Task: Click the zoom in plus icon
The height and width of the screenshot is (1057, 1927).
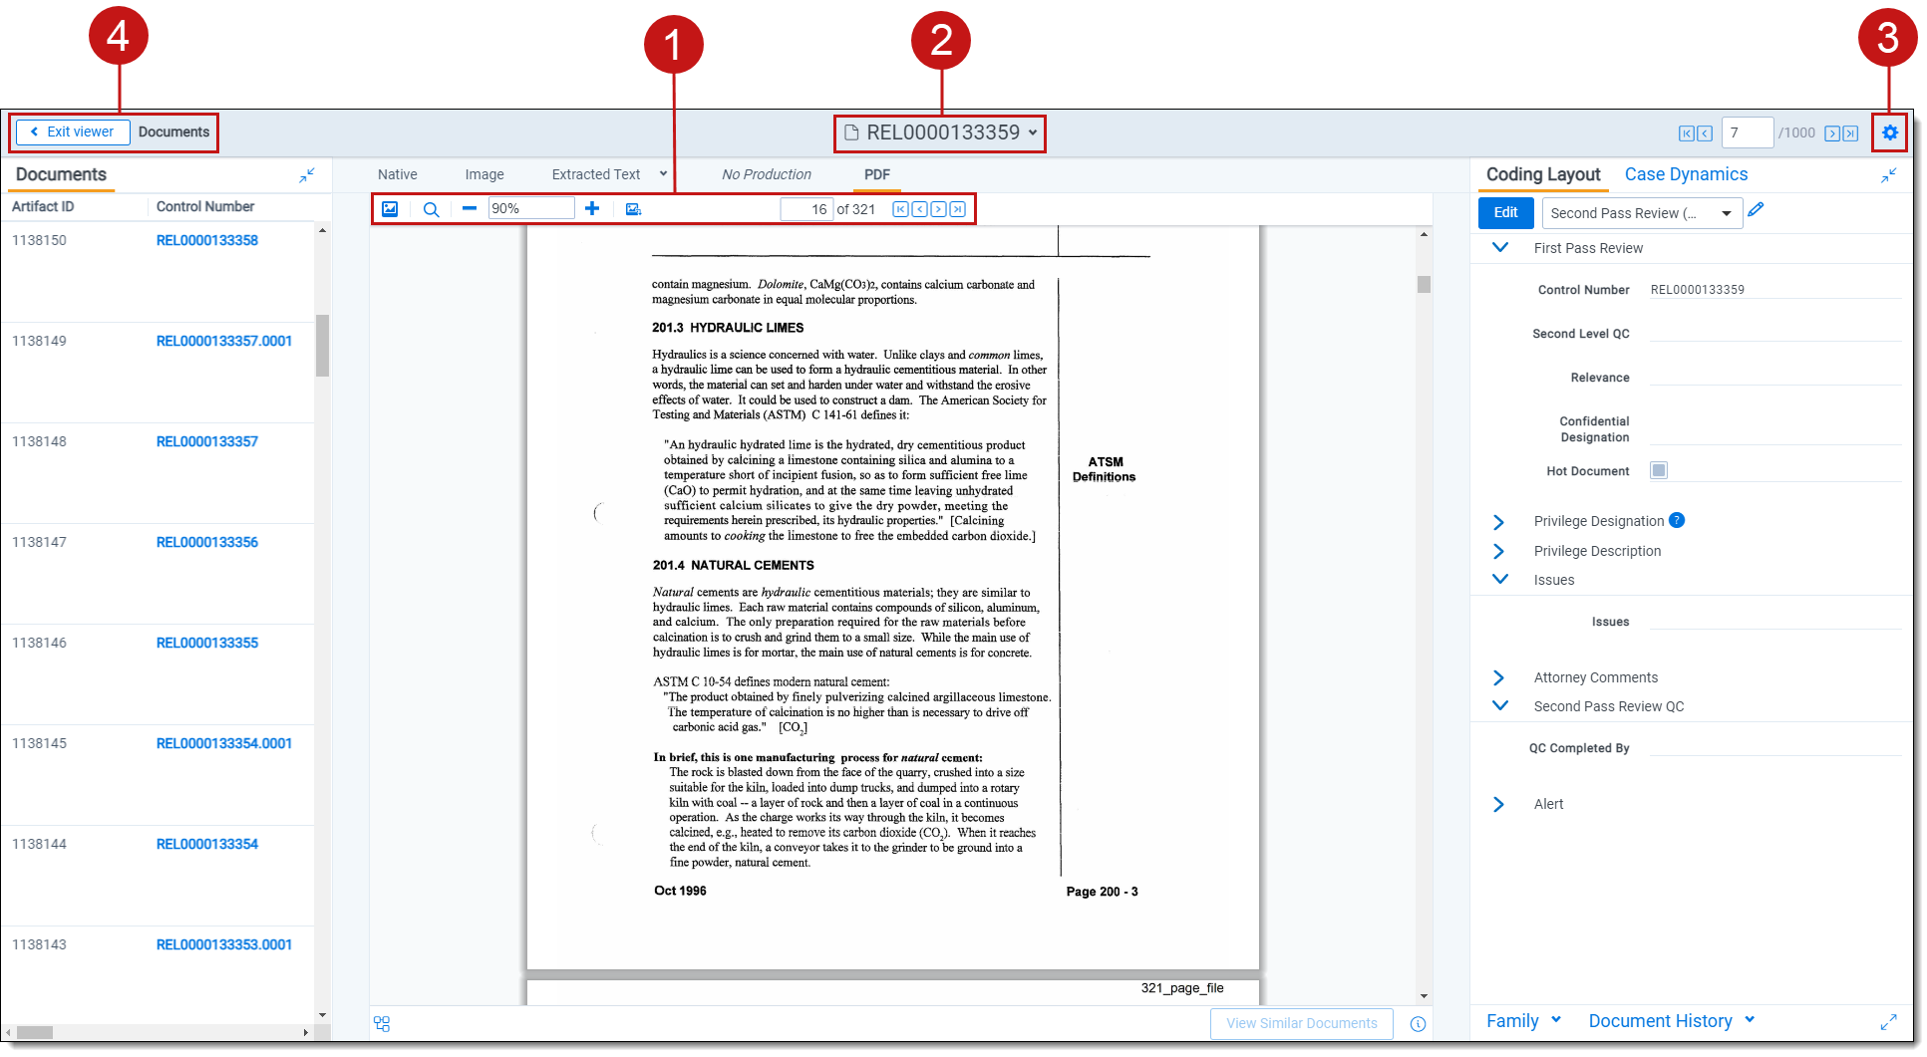Action: [x=592, y=208]
